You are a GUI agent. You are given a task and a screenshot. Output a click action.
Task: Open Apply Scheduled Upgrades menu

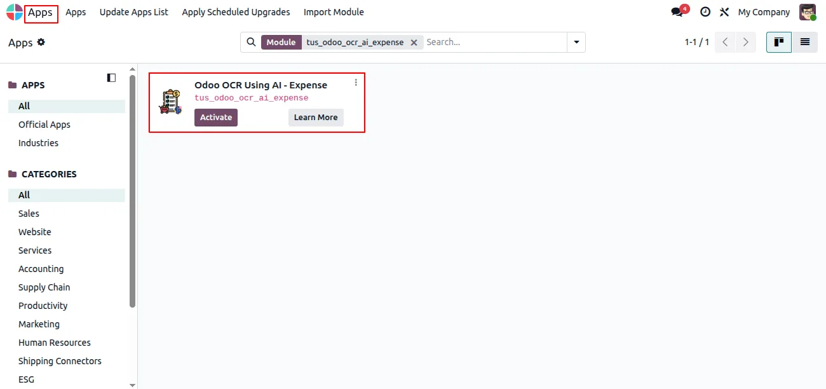[236, 12]
